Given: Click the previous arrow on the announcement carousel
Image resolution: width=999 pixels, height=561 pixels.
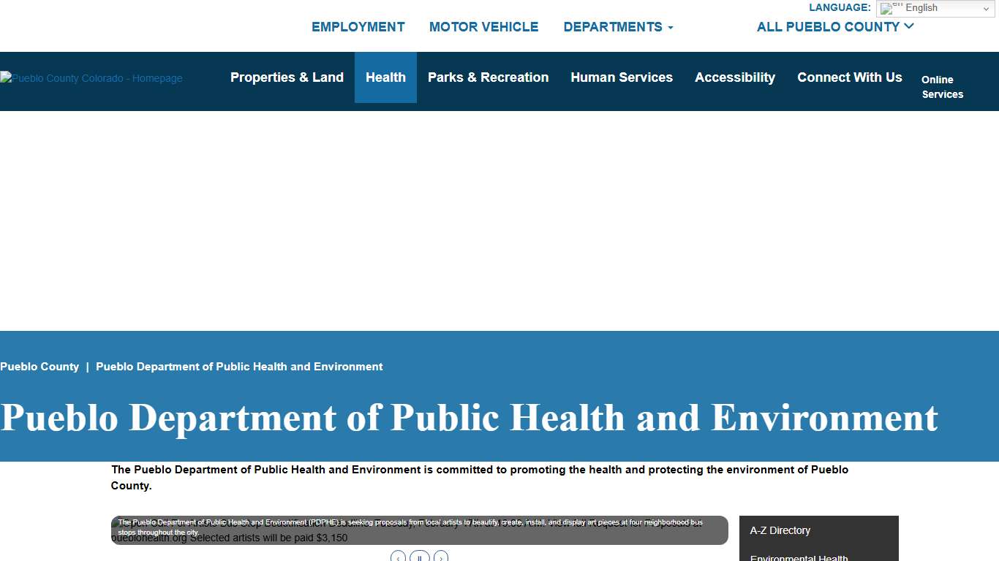Looking at the screenshot, I should (398, 557).
